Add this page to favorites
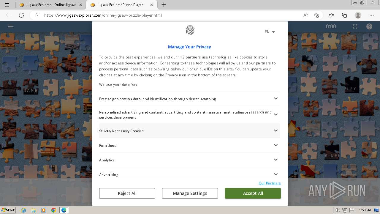Screen dimensions: 380x214 [316, 15]
